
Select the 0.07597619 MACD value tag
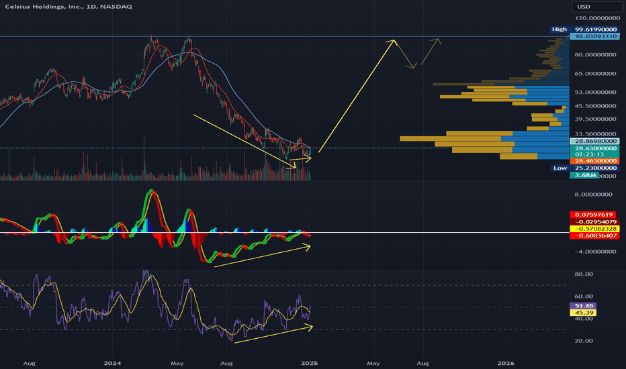[x=594, y=215]
